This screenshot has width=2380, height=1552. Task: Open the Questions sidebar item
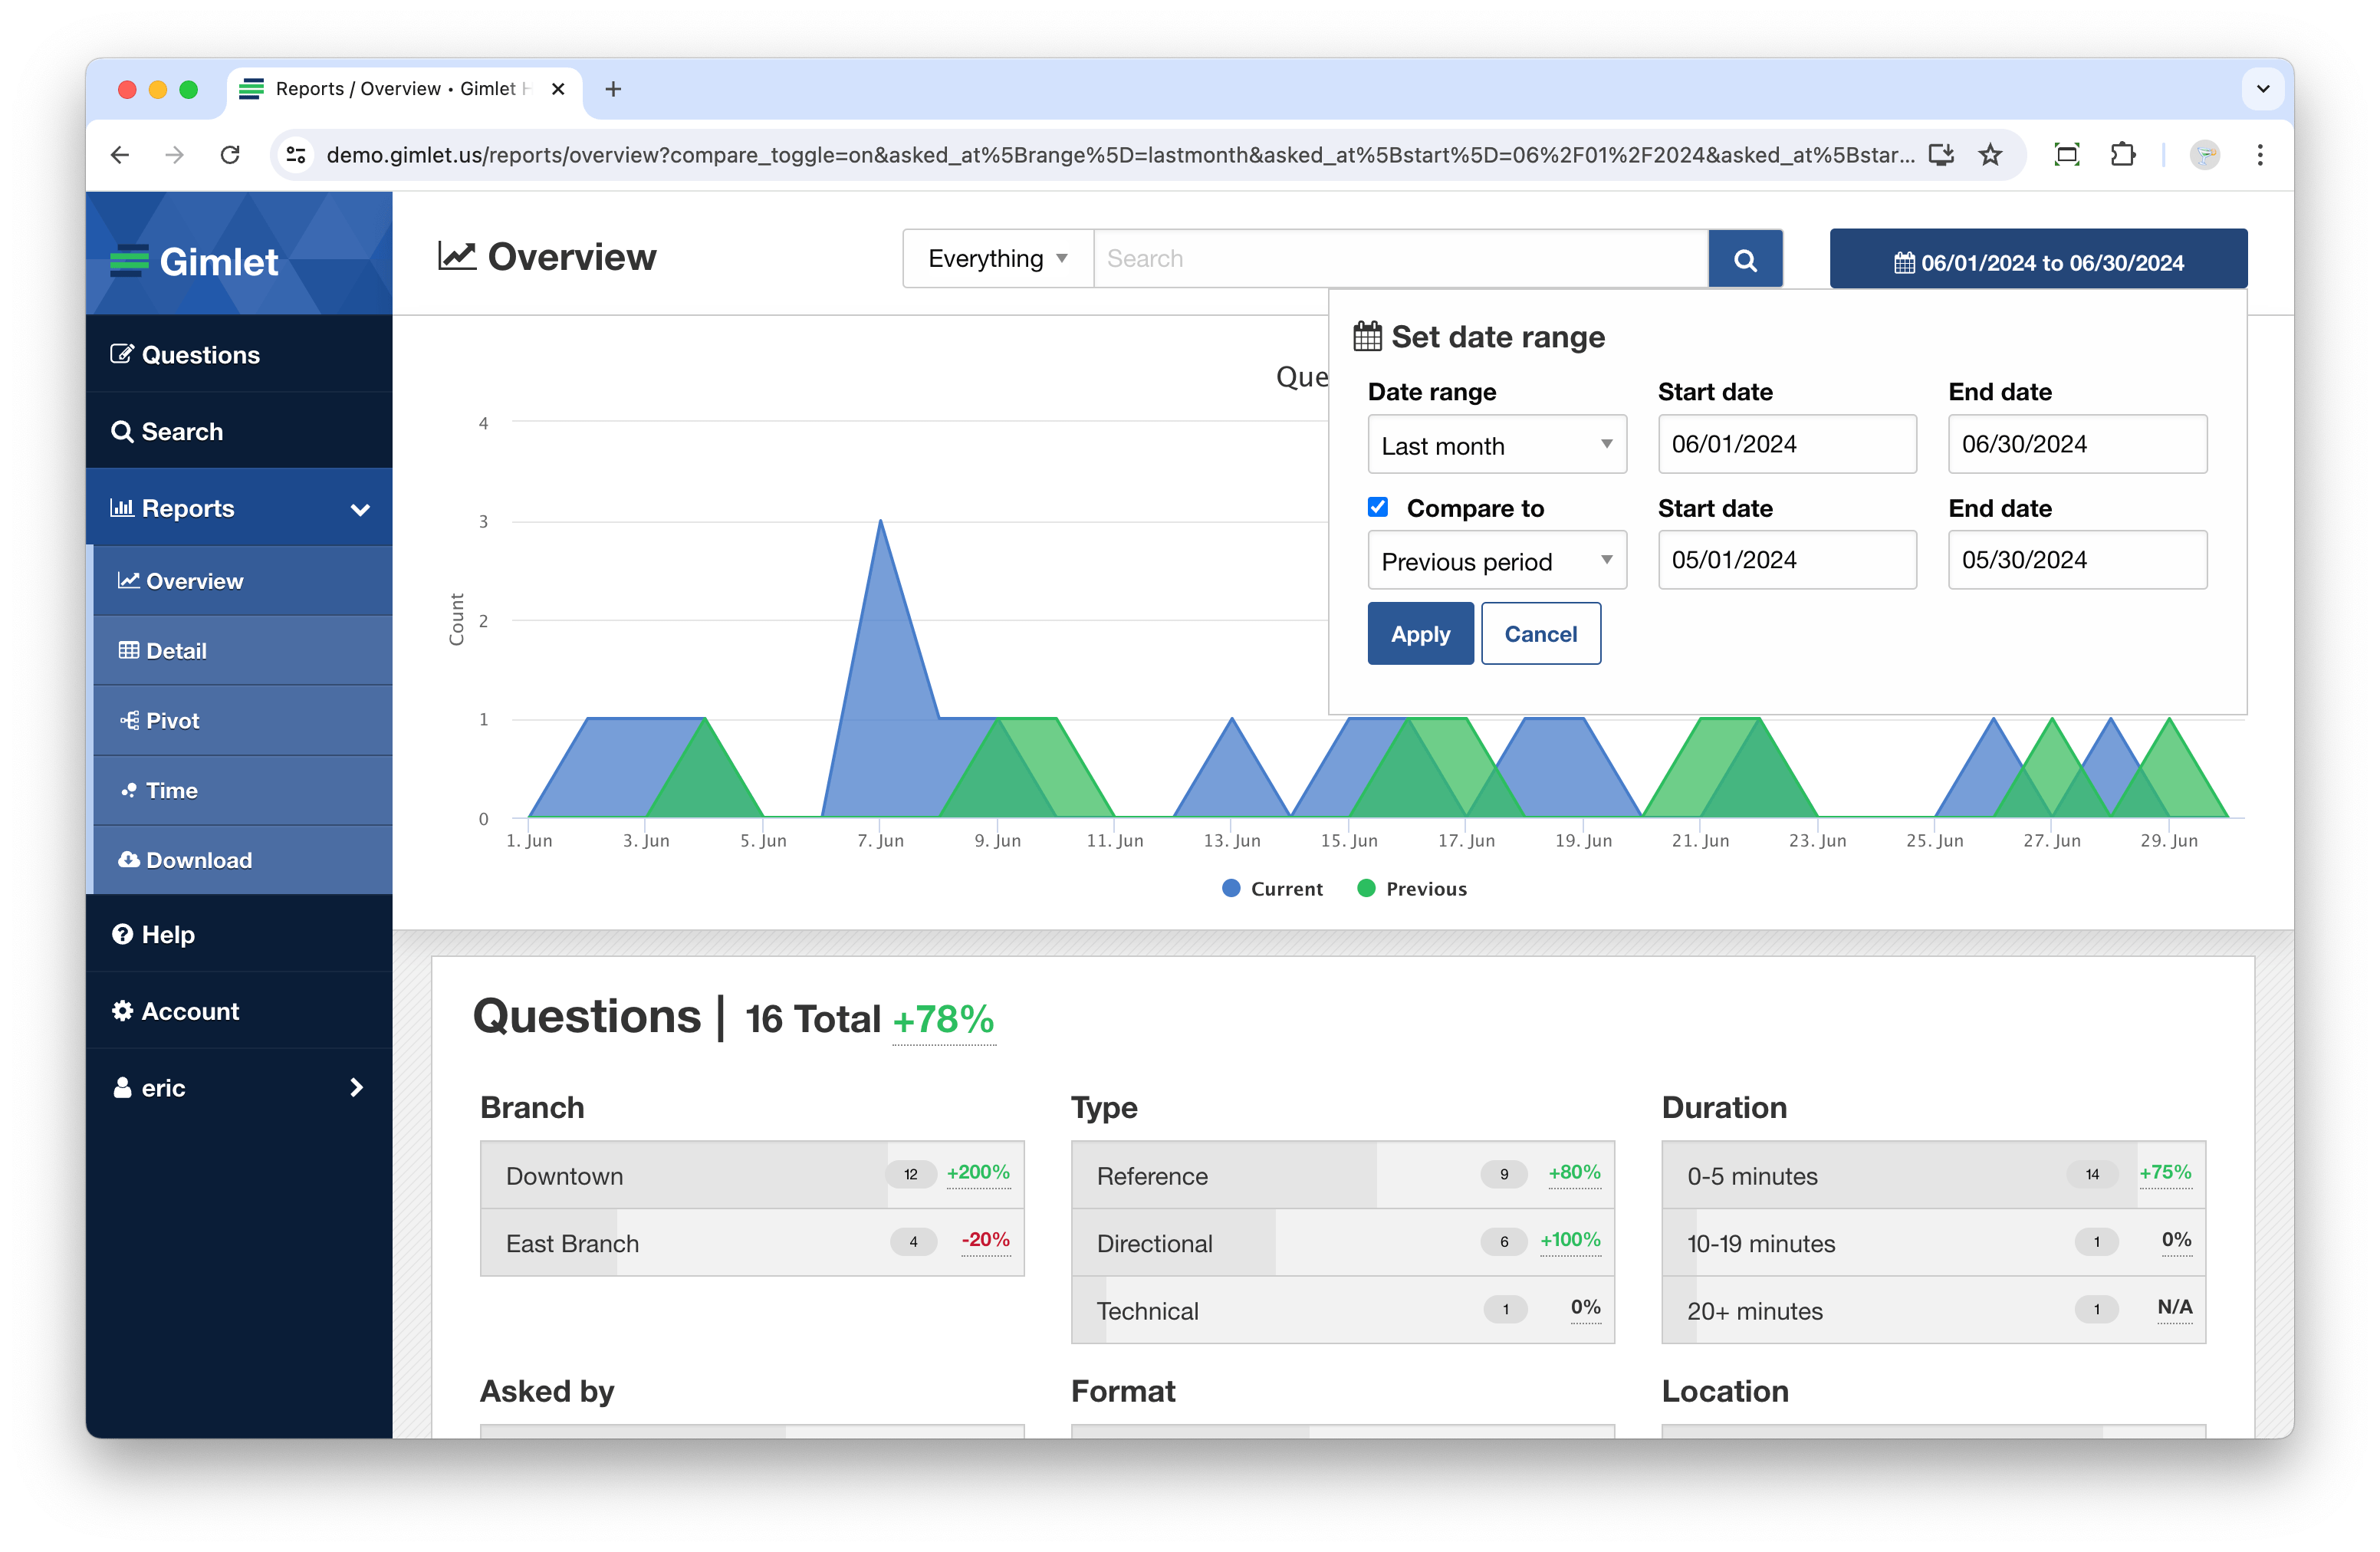click(x=239, y=354)
